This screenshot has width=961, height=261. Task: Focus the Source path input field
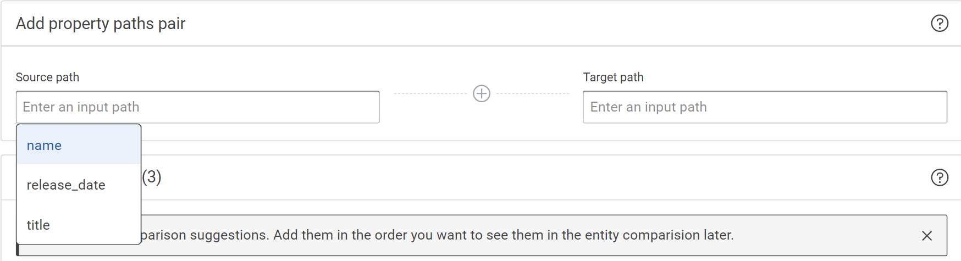(198, 107)
